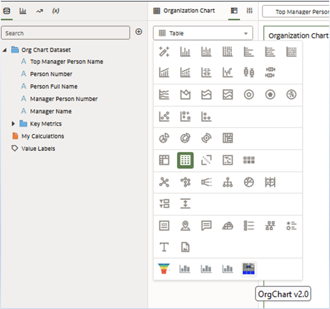Choose the donut chart icon

[x=185, y=138]
